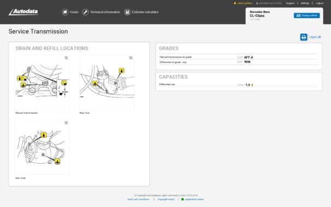Viewport: 331px width, 207px height.
Task: Click the Latest updates bell link
Action: click(243, 3)
